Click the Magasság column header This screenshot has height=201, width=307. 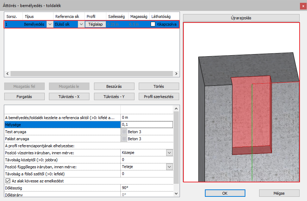click(x=139, y=17)
